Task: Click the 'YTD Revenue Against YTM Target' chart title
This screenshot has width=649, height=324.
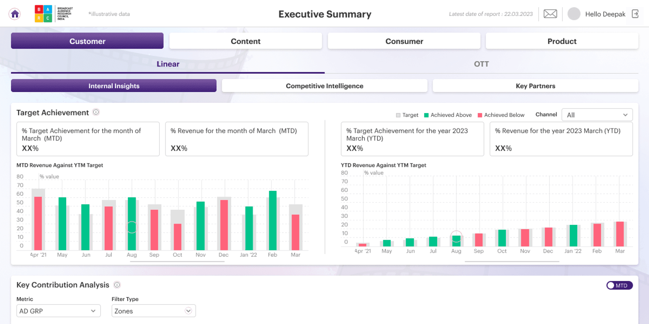Action: (x=383, y=165)
